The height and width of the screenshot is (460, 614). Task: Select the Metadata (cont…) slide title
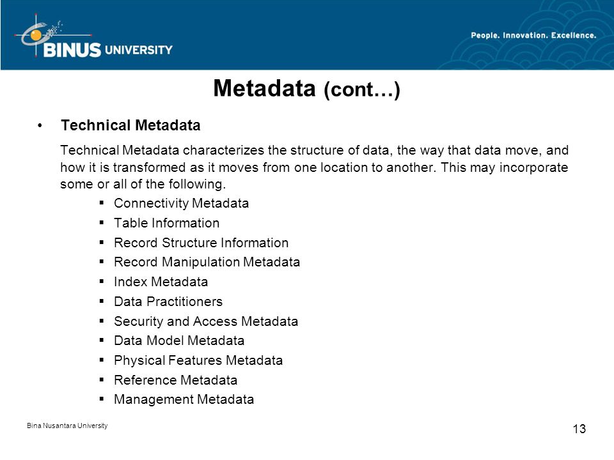click(x=306, y=88)
